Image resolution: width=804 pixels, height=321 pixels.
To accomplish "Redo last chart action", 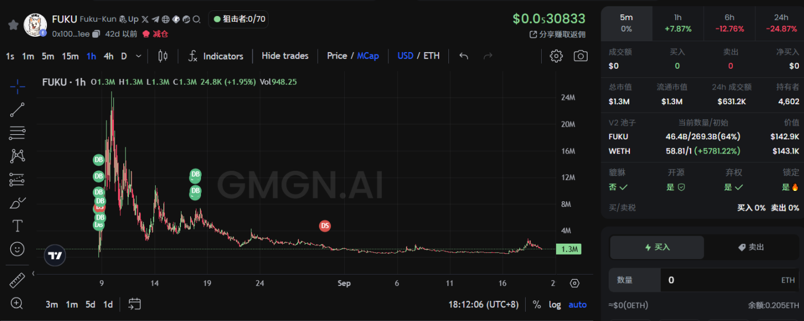I will coord(488,56).
